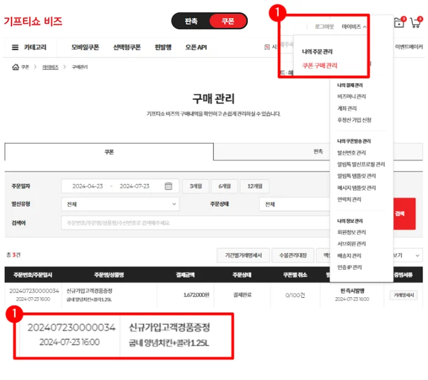
Task: Select 발신번호 관리 menu entry
Action: coord(351,153)
